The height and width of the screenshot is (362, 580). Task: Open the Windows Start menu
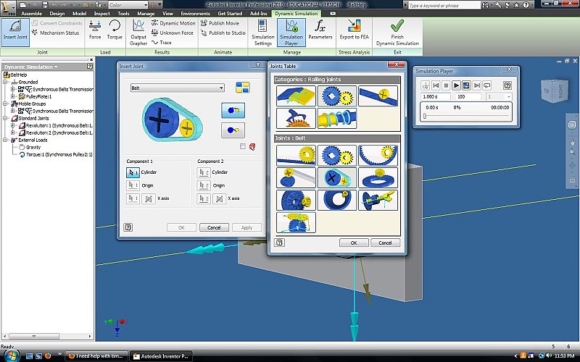[x=10, y=355]
